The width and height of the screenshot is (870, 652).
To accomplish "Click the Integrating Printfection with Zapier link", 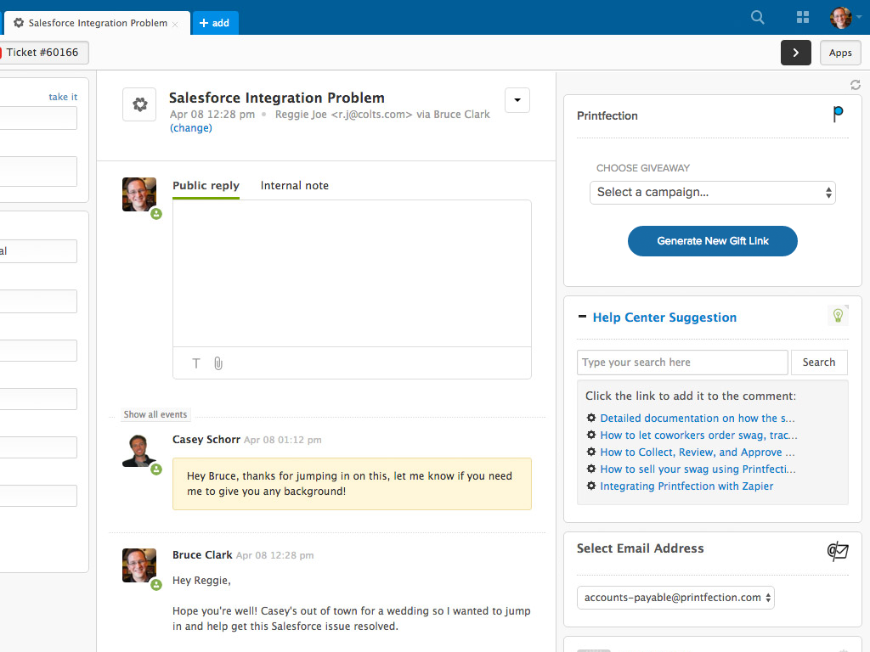I will click(686, 486).
